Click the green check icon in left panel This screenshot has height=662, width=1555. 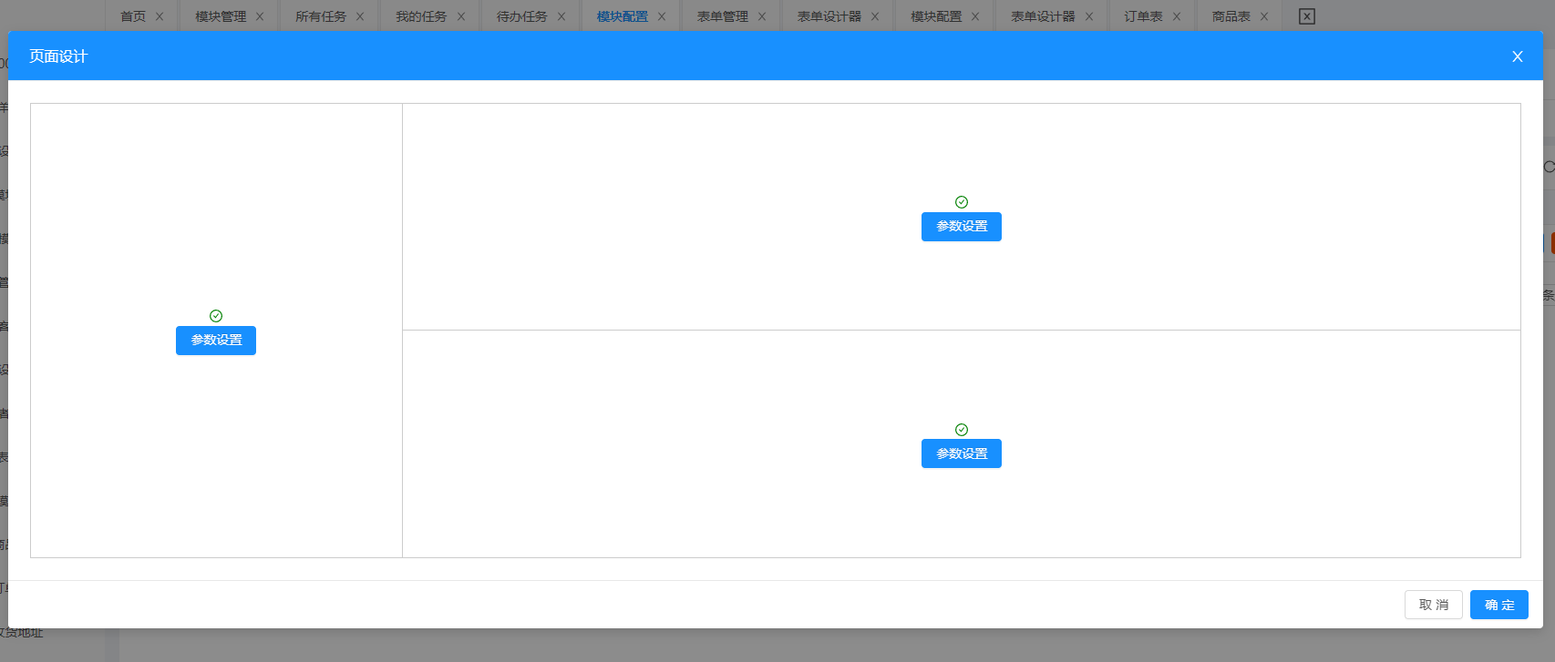[x=216, y=316]
